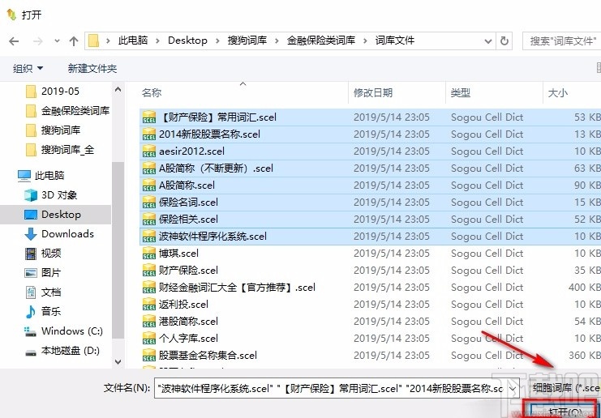This screenshot has height=418, width=601.
Task: Click 词库文件 in the address path
Action: pyautogui.click(x=395, y=41)
